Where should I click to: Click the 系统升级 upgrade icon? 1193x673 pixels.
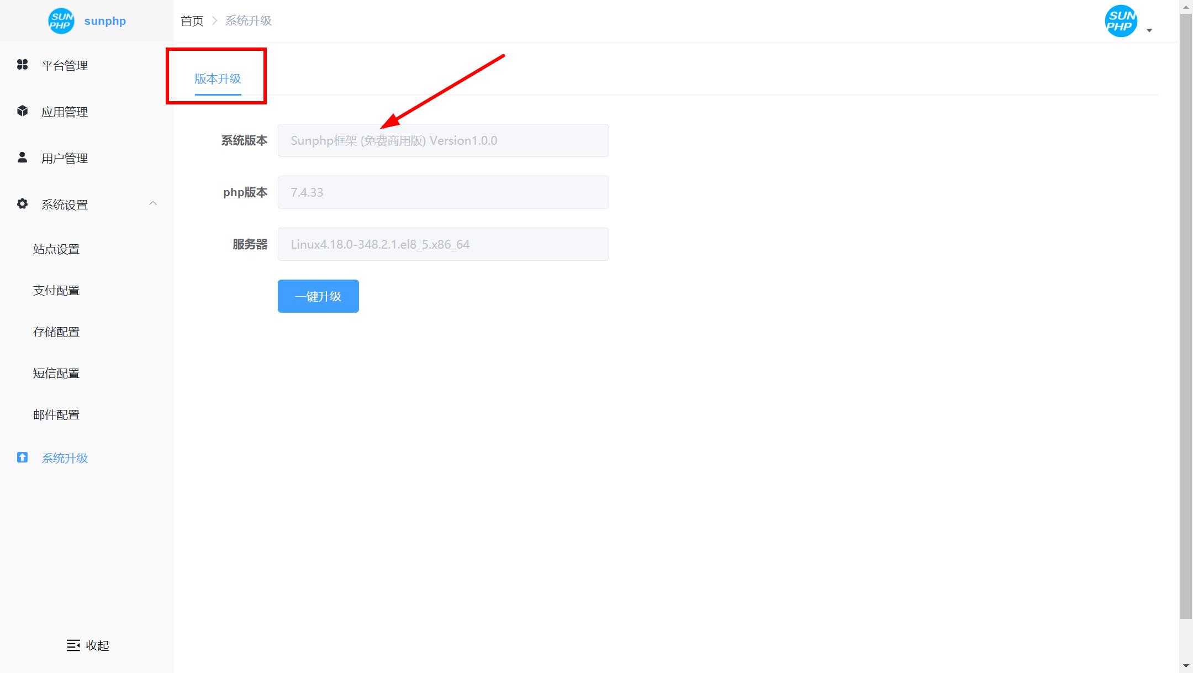tap(22, 458)
